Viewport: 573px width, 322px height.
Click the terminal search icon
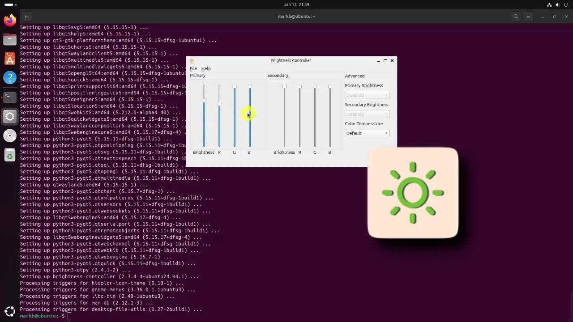(516, 17)
